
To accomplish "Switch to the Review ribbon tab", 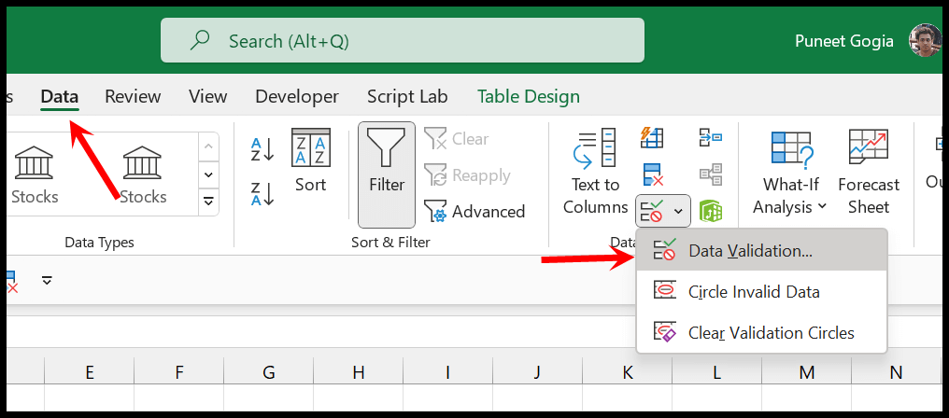I will pos(133,96).
